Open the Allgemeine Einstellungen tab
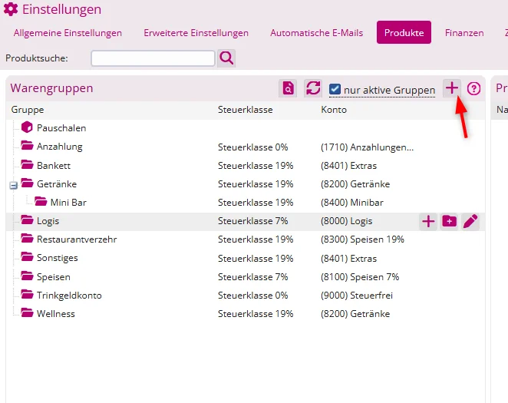Viewport: 508px width, 403px height. click(x=68, y=33)
